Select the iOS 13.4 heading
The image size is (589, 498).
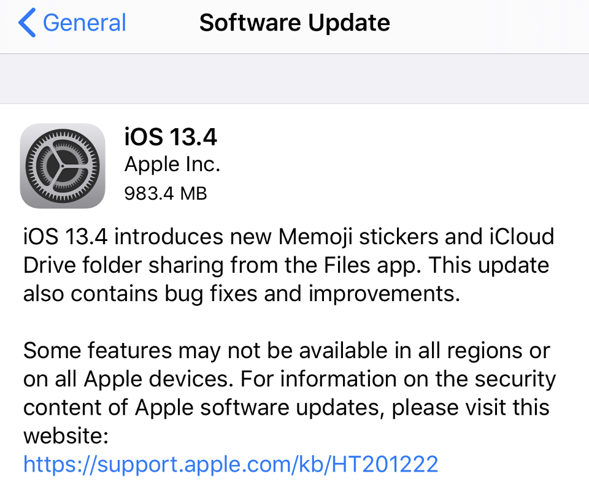[x=171, y=137]
